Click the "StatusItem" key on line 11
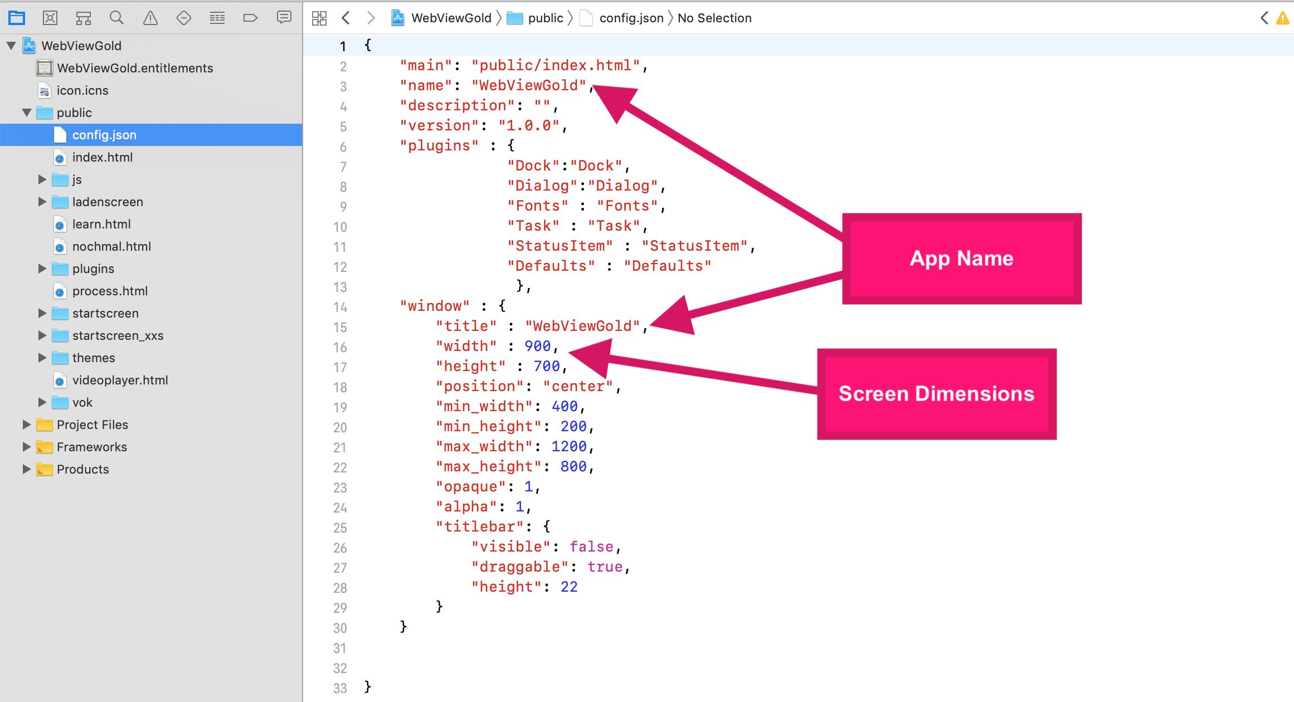The width and height of the screenshot is (1294, 702). (x=560, y=246)
